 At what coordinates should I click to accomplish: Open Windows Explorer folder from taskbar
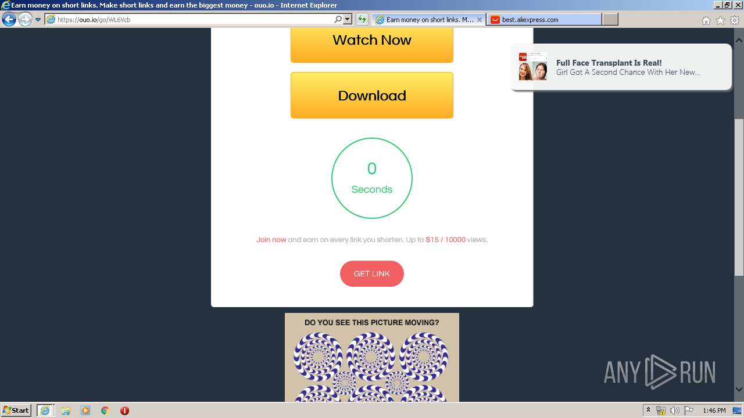(66, 410)
